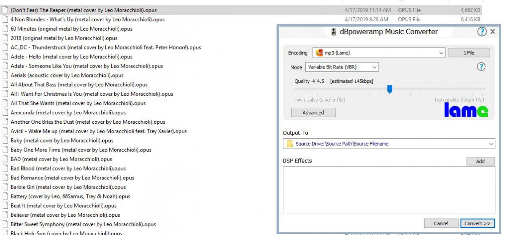The image size is (510, 235).
Task: Click the help icon in dialog title bar
Action: tap(482, 32)
